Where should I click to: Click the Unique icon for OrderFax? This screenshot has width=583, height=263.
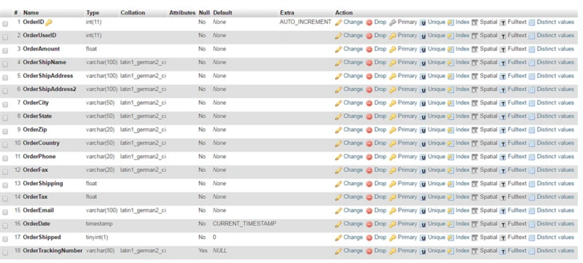[423, 170]
